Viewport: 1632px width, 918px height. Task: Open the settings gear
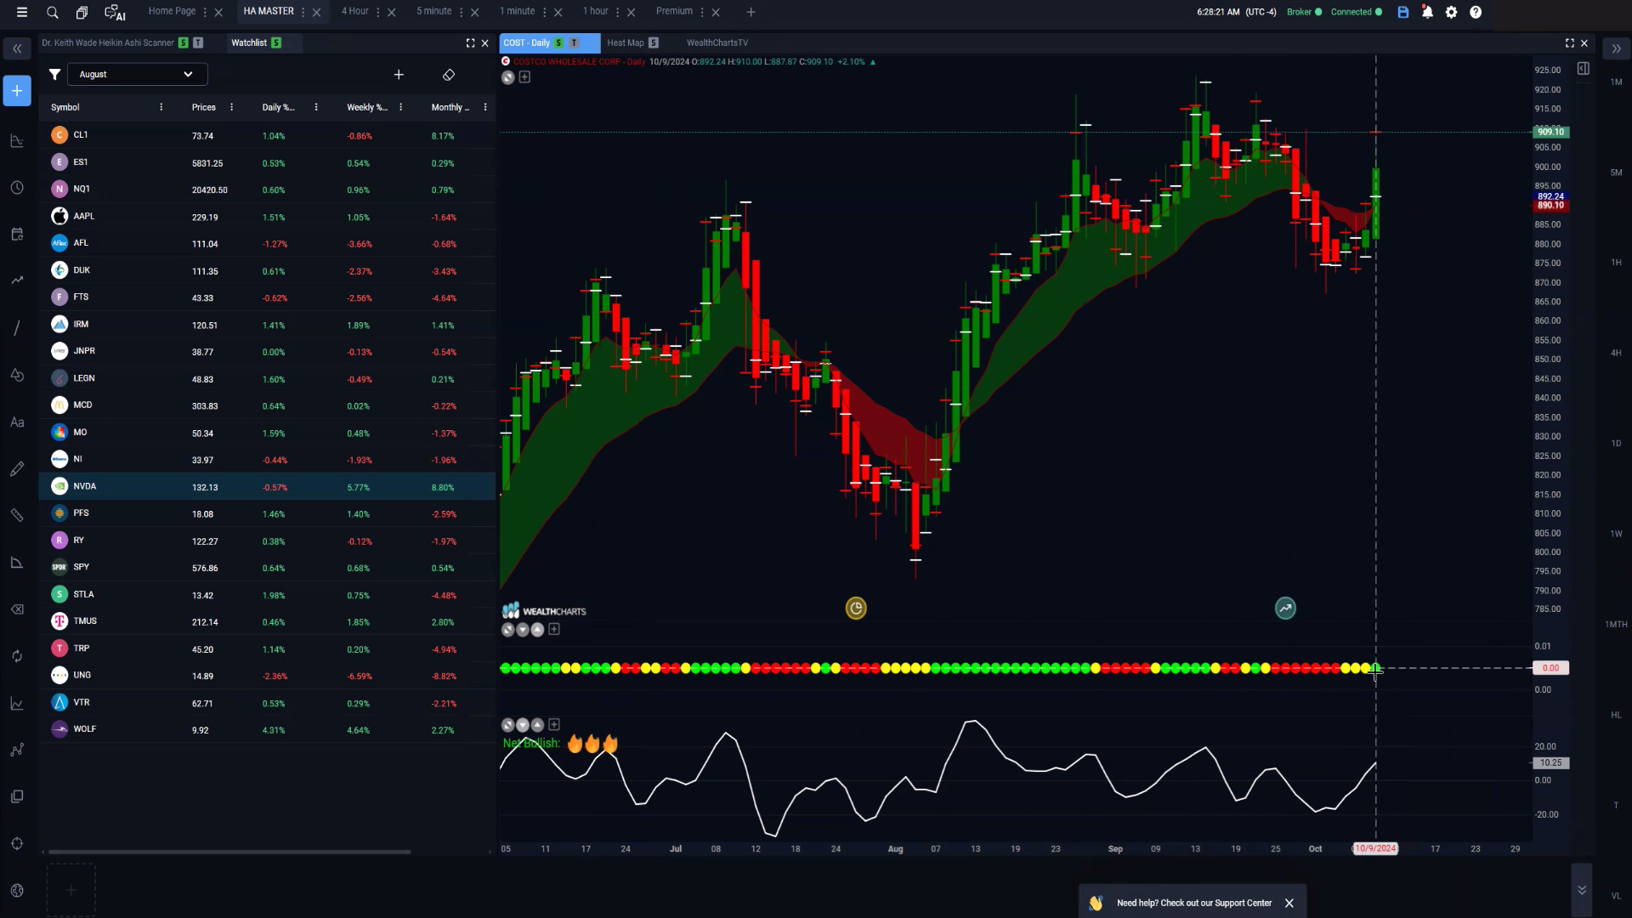pos(1452,12)
